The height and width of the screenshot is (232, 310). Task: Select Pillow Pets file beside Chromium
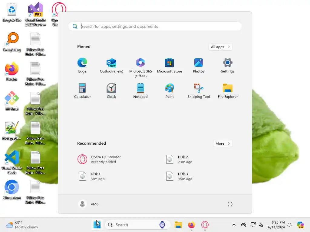click(35, 192)
